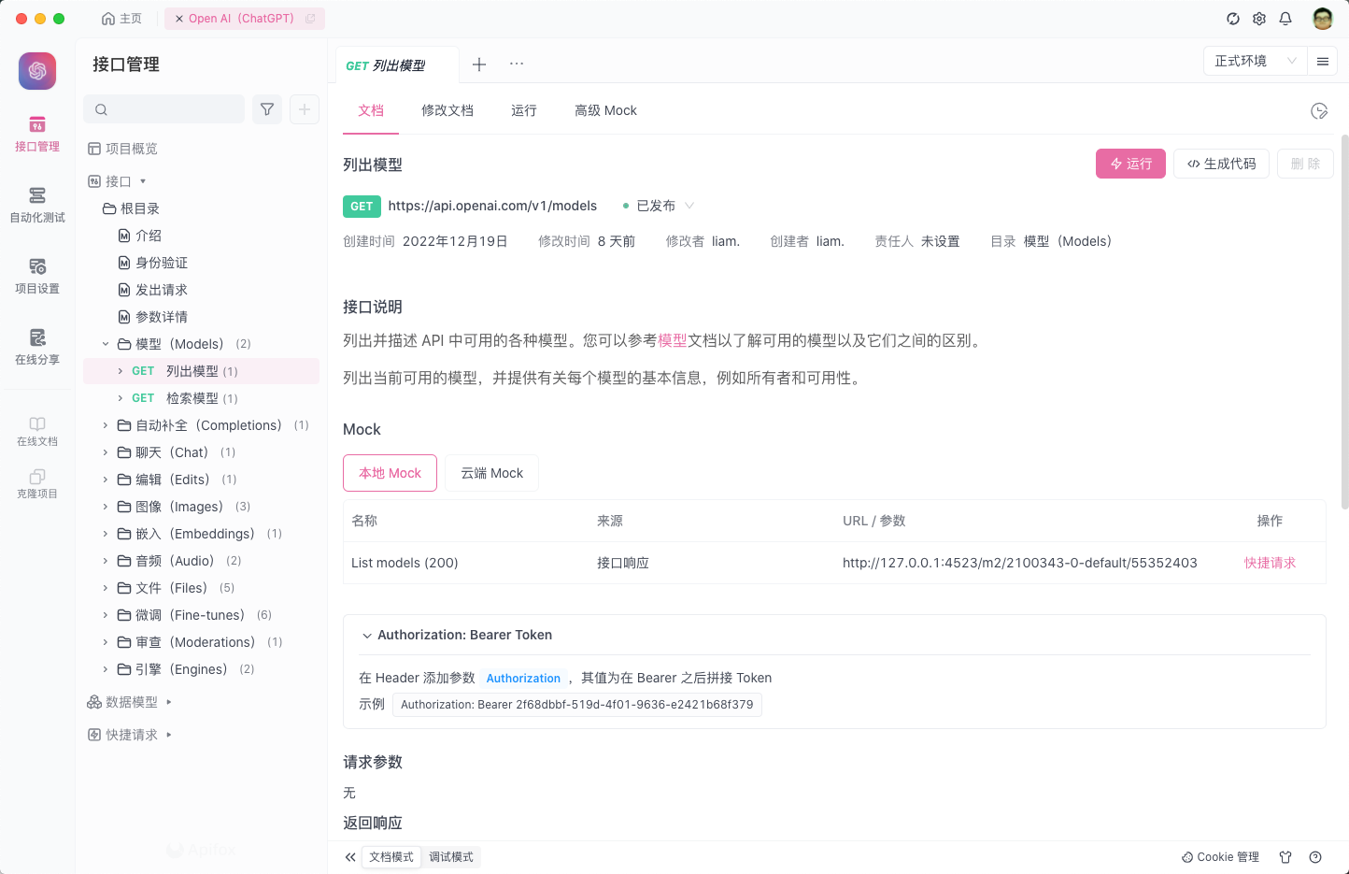Click the 克隆项目 sidebar icon

[x=36, y=481]
